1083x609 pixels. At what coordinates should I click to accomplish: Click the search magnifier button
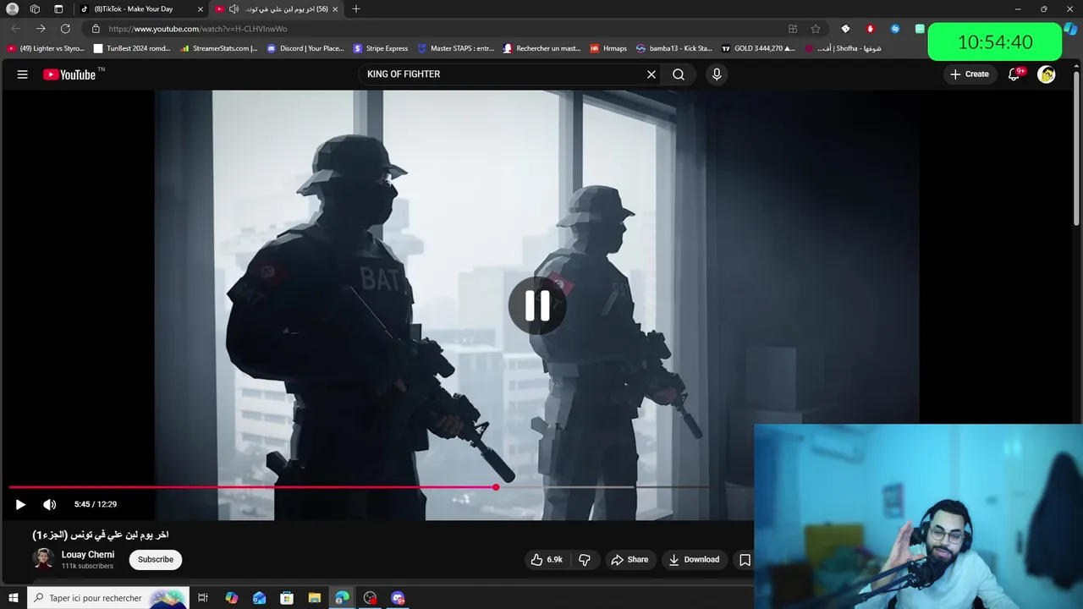(679, 74)
